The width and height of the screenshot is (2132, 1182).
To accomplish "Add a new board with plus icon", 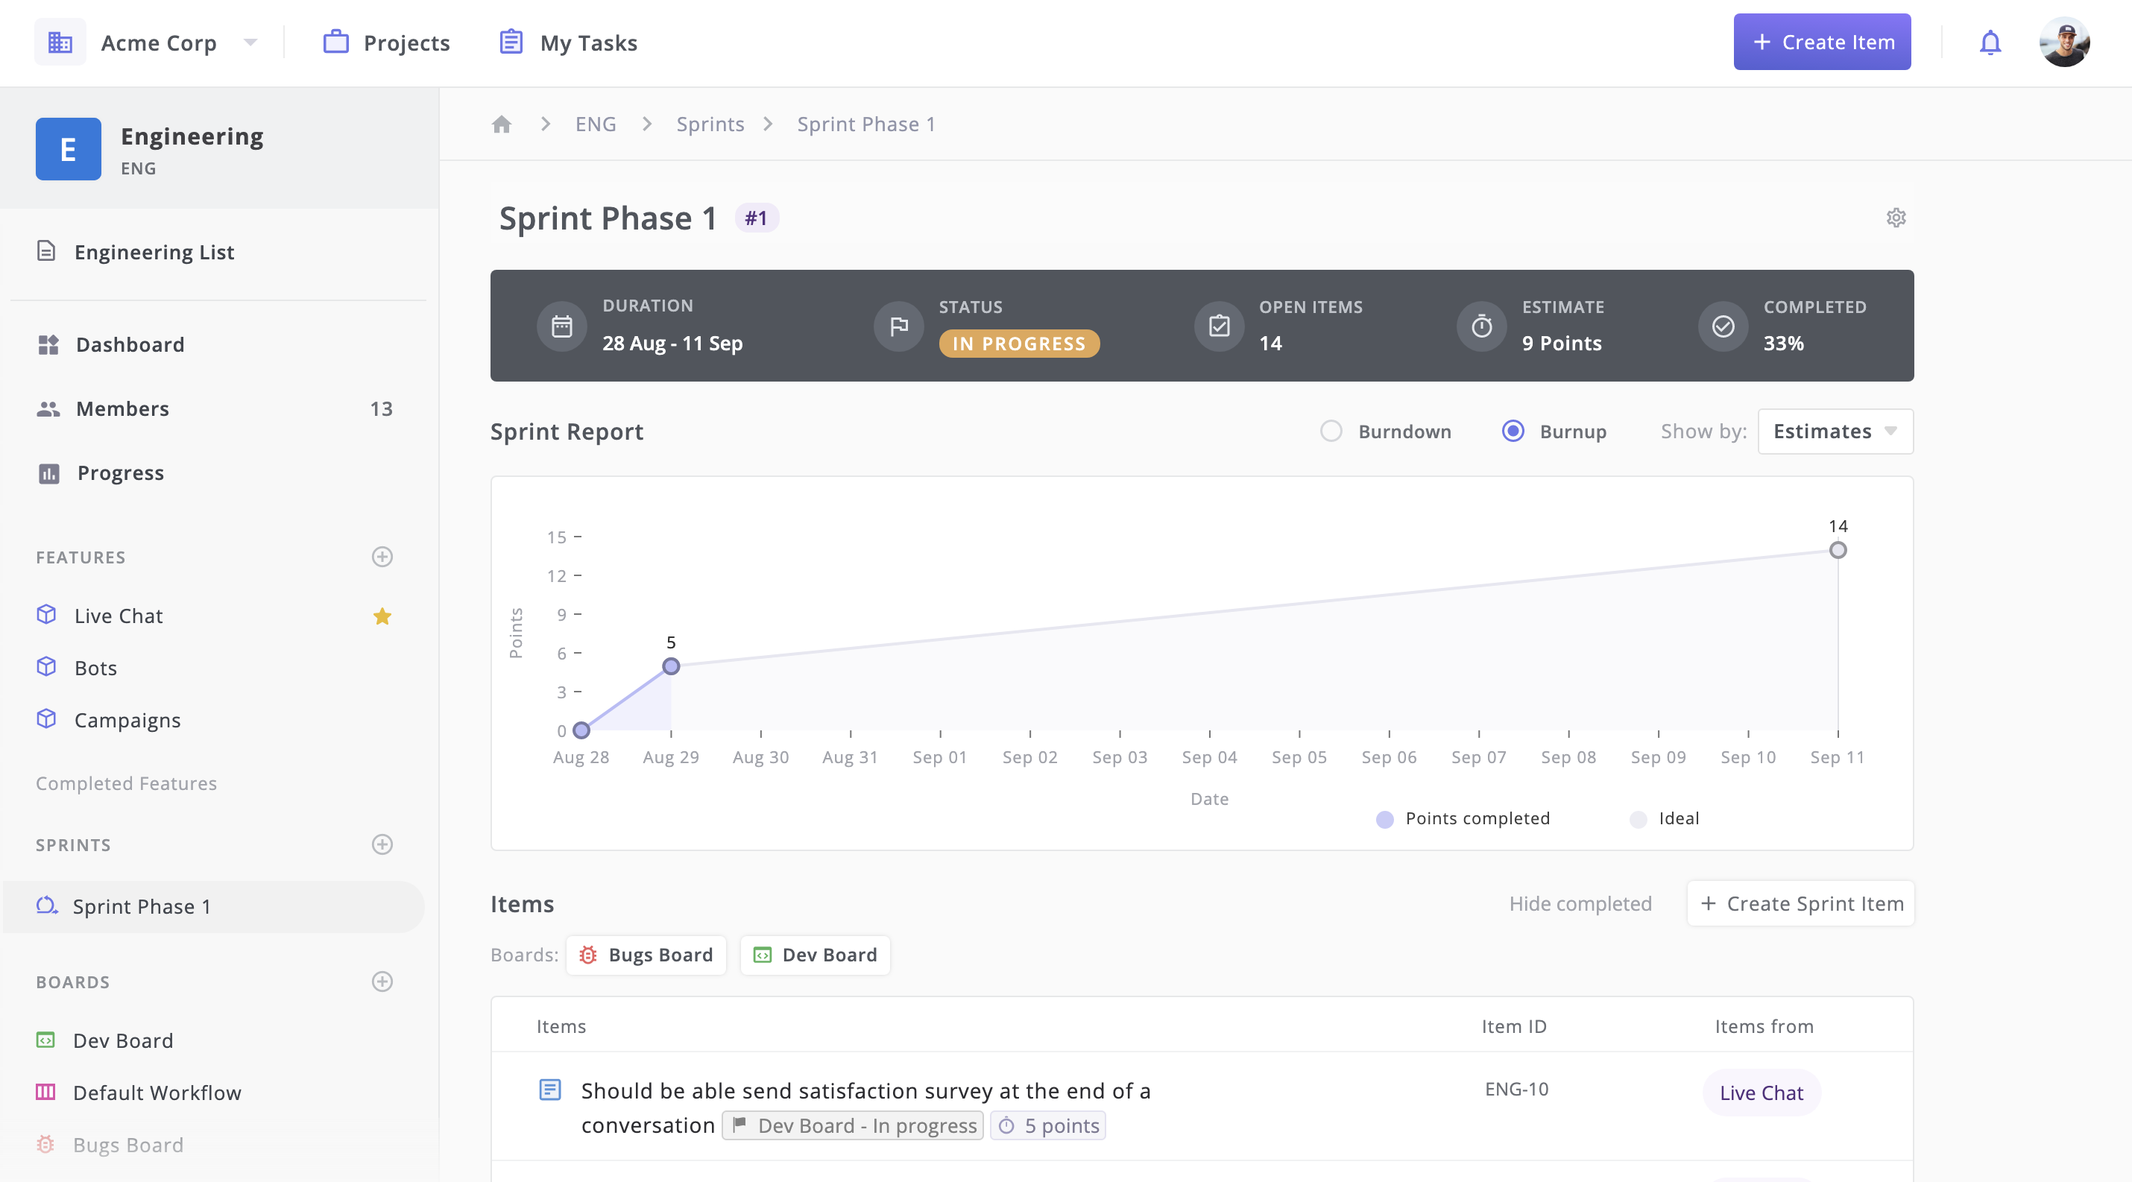I will click(382, 982).
